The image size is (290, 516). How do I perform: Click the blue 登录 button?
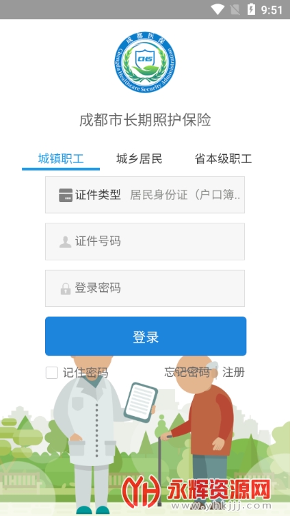(146, 336)
